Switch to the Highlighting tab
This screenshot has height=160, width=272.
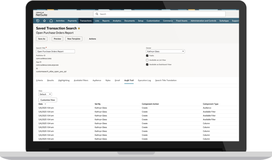[x=64, y=80]
